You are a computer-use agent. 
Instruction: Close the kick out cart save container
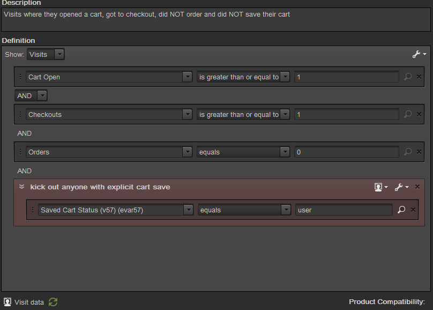point(417,187)
